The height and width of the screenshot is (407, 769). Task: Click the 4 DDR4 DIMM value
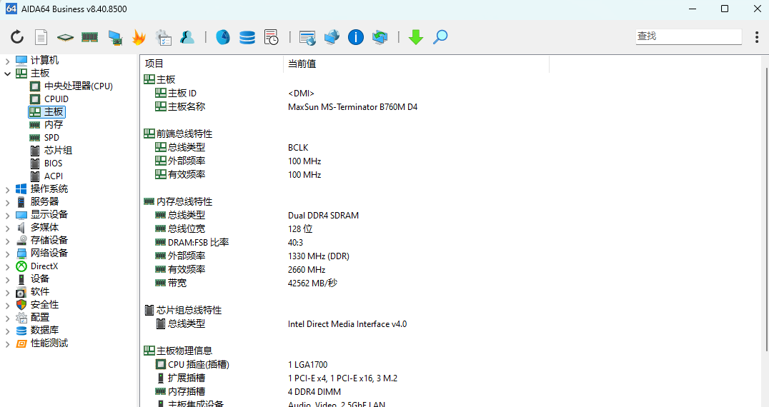(x=314, y=392)
